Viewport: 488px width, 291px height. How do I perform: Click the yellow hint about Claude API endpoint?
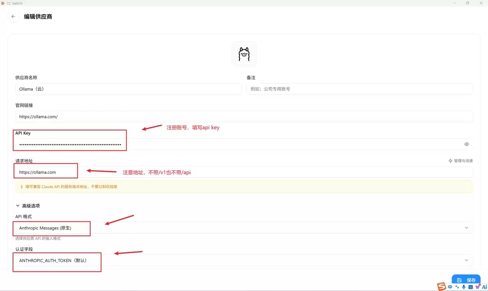[244, 187]
